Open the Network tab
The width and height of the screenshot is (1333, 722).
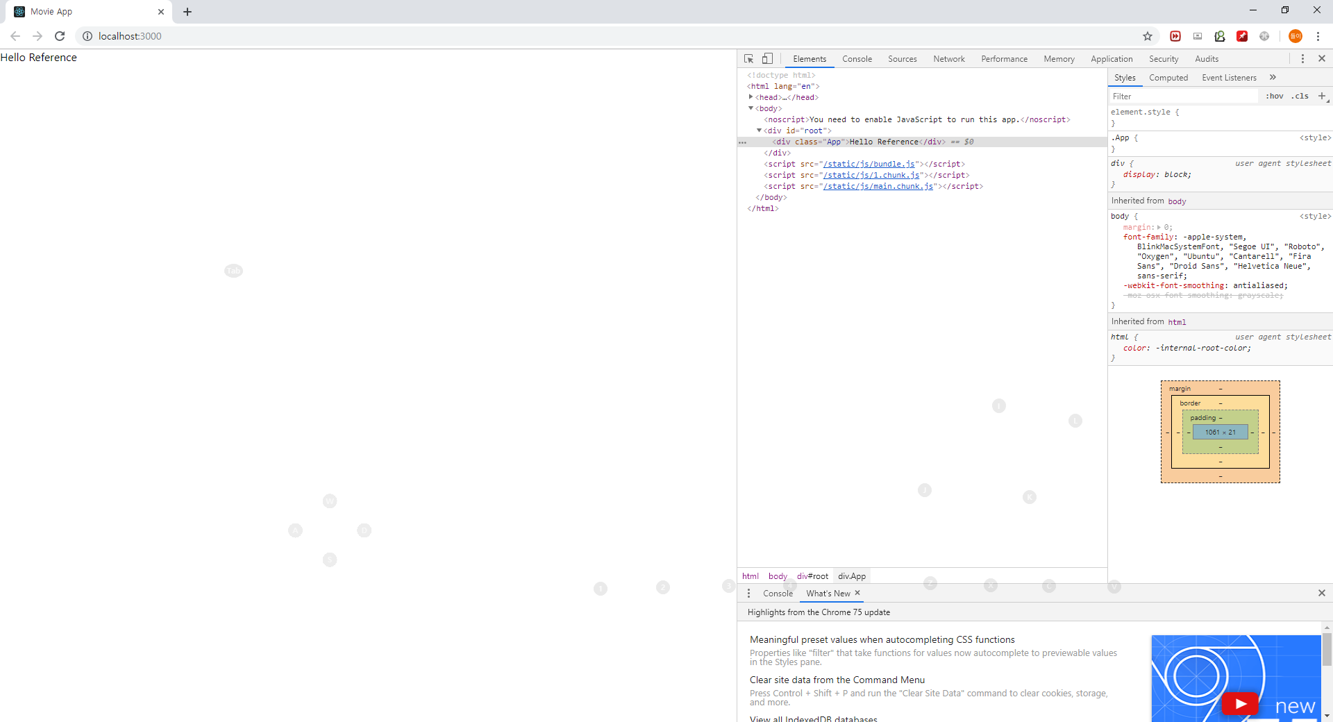coord(949,59)
